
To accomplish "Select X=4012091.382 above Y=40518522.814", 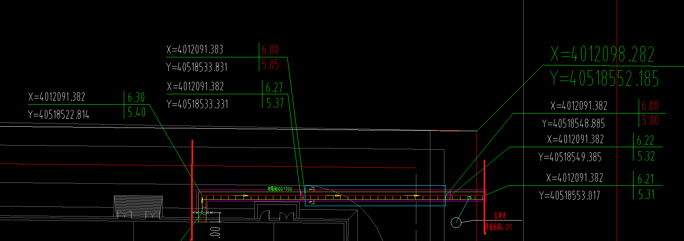I will (56, 97).
